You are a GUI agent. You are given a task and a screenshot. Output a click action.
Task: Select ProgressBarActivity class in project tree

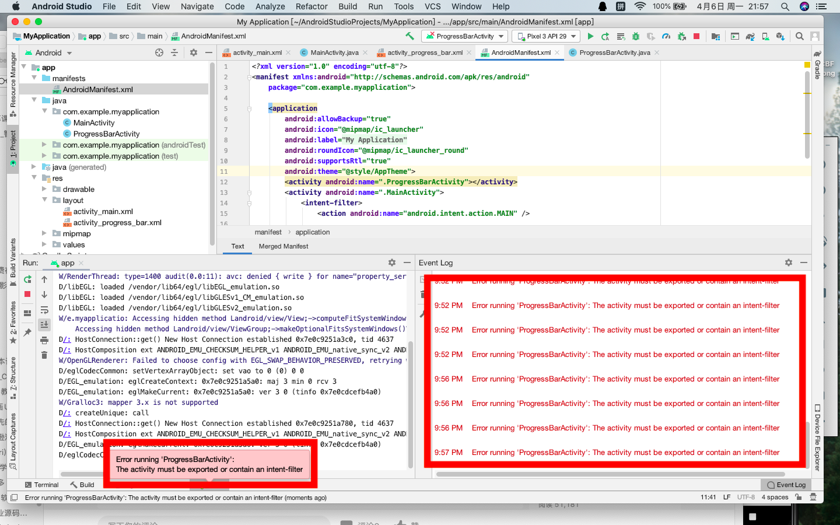click(x=106, y=134)
